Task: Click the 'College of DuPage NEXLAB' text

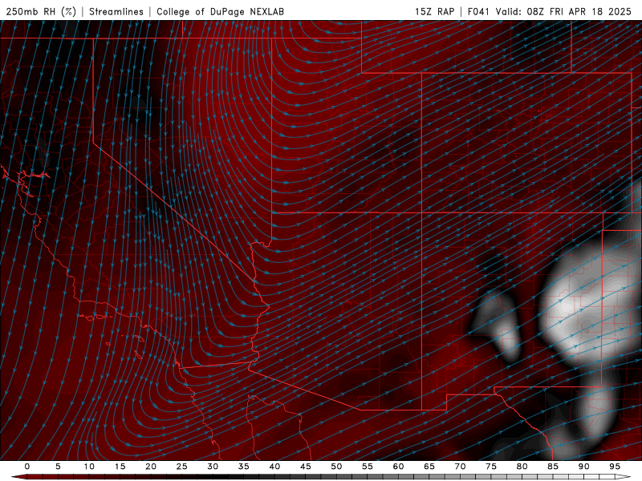Action: tap(220, 11)
